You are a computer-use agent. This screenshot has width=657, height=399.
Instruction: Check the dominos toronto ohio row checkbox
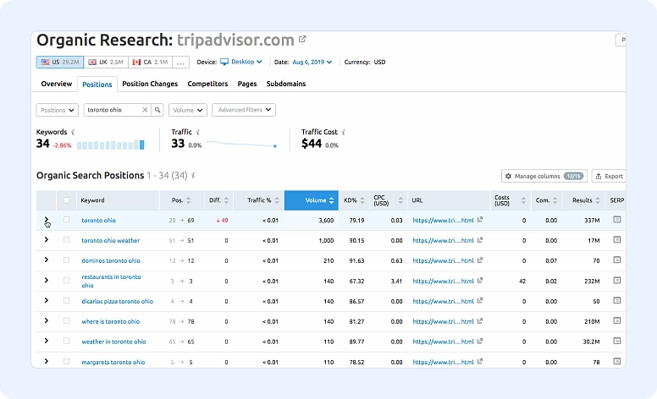click(x=66, y=260)
